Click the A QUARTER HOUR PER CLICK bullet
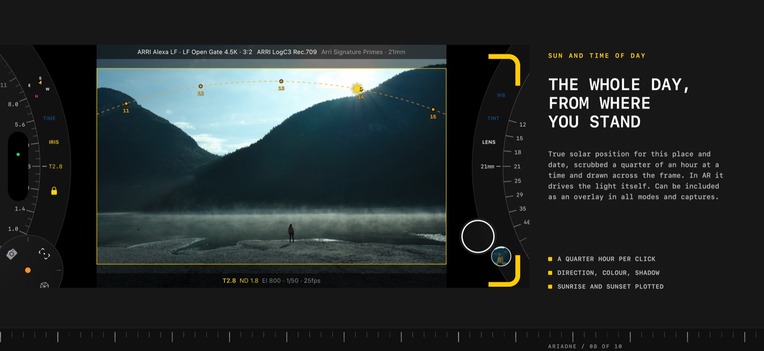 point(606,259)
